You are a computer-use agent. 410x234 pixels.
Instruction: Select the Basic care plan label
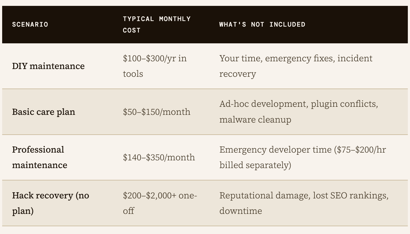[x=44, y=112]
